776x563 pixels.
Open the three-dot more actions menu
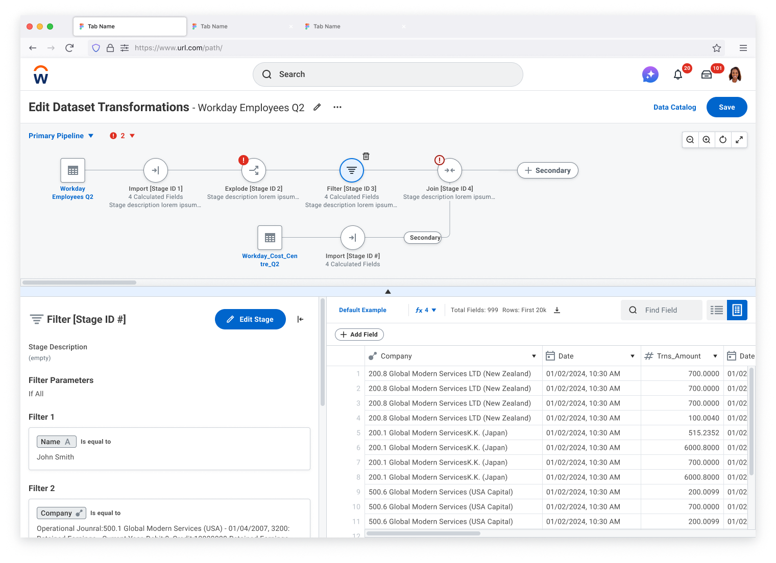pyautogui.click(x=337, y=107)
